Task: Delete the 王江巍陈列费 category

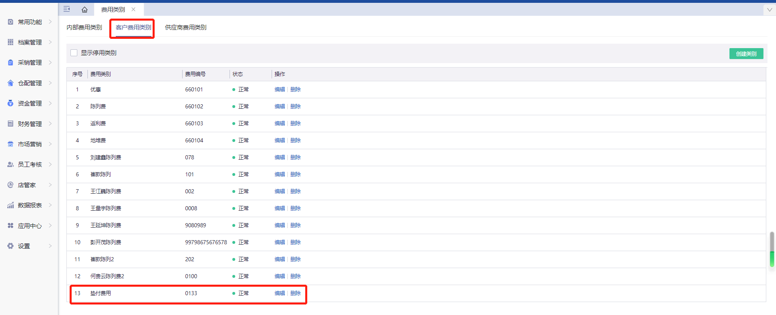Action: coord(296,191)
